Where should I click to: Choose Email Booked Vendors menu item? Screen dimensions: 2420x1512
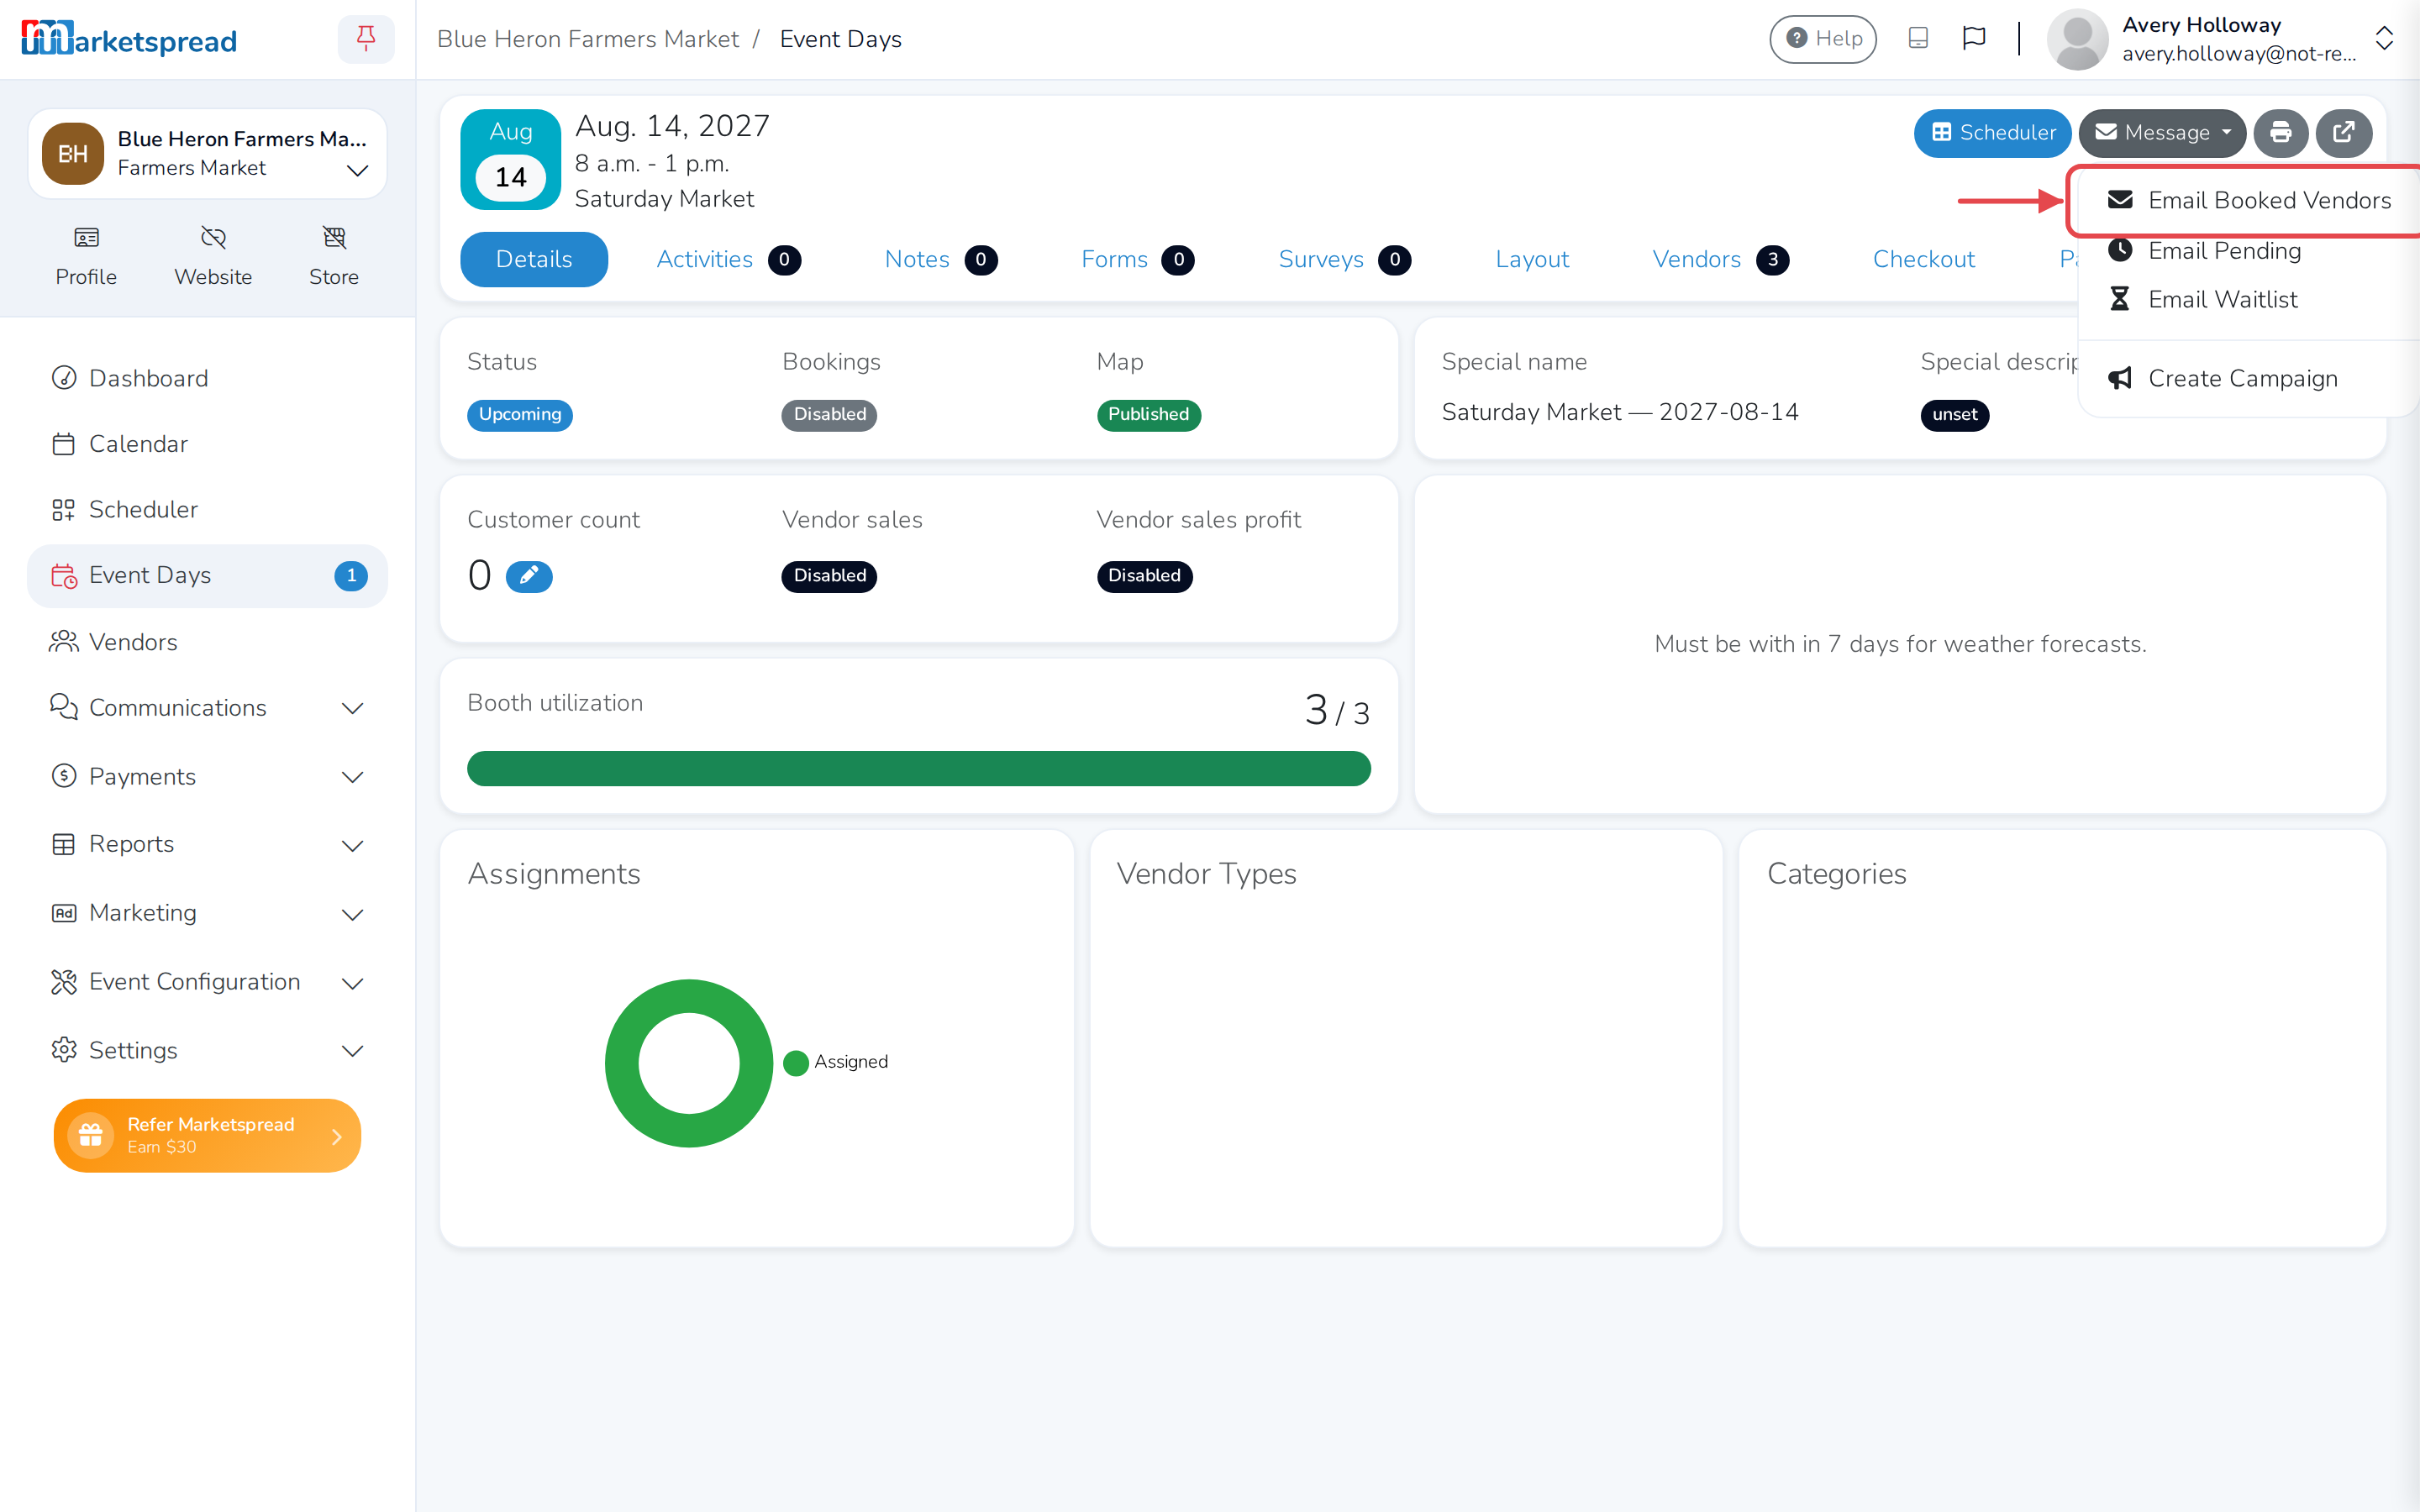pyautogui.click(x=2248, y=201)
